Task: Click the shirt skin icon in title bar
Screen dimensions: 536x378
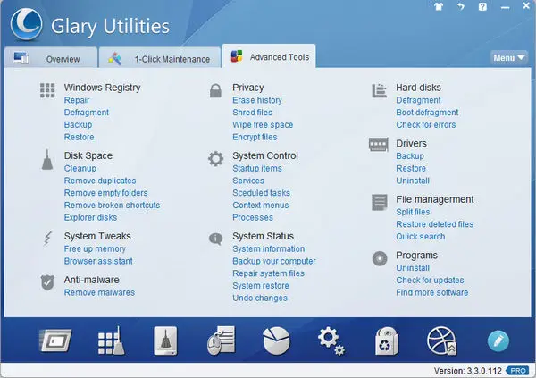Action: [x=439, y=6]
